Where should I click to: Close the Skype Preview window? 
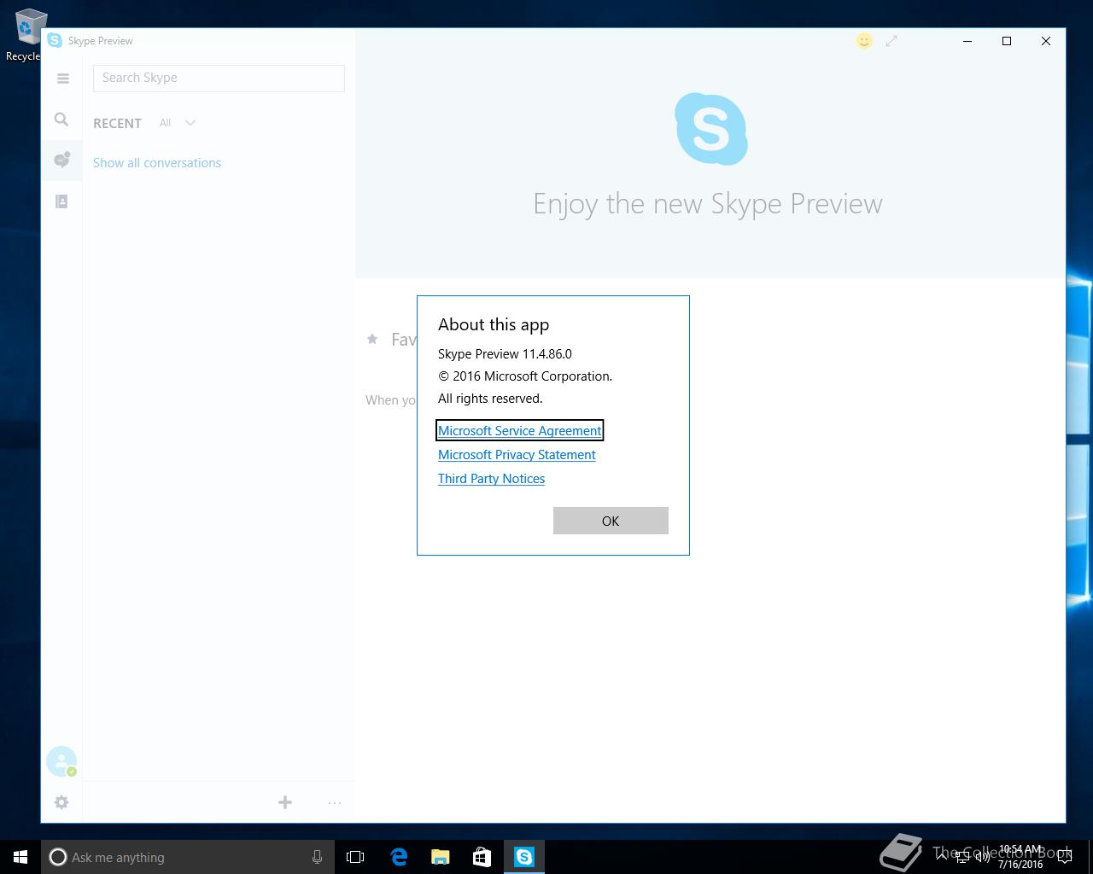click(1046, 41)
